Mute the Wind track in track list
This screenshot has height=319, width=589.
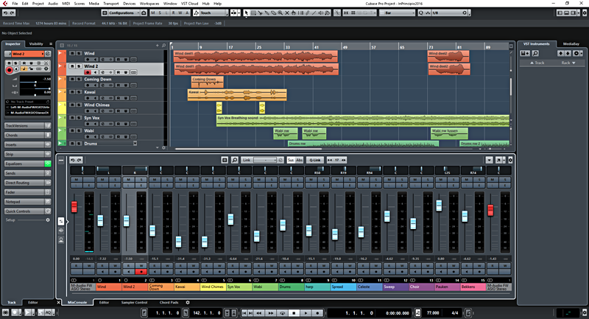coord(72,53)
